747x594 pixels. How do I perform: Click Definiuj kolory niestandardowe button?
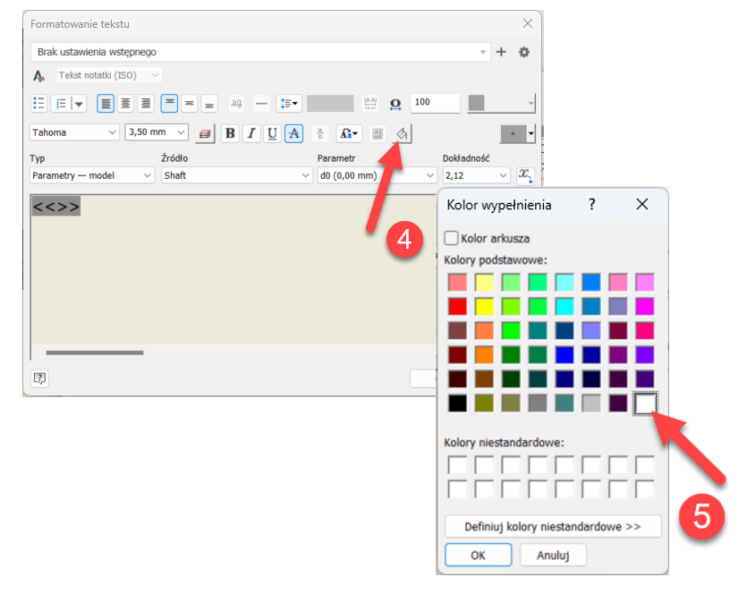pyautogui.click(x=553, y=526)
